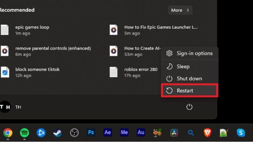Click the Start menu power button

coord(189,107)
